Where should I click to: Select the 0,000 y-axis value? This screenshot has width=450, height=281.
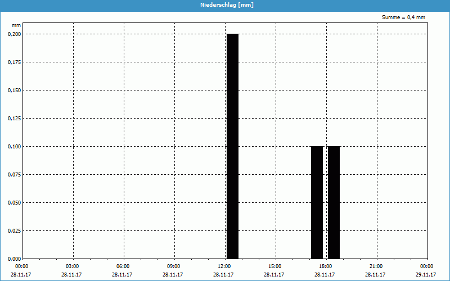pos(14,259)
